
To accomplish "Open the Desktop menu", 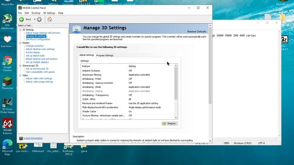I will pos(36,13).
